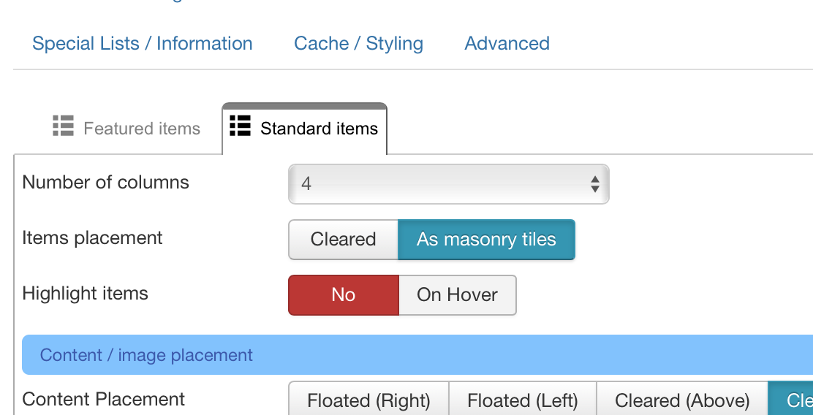
Task: Click the list icon beside Featured items
Action: pos(64,126)
